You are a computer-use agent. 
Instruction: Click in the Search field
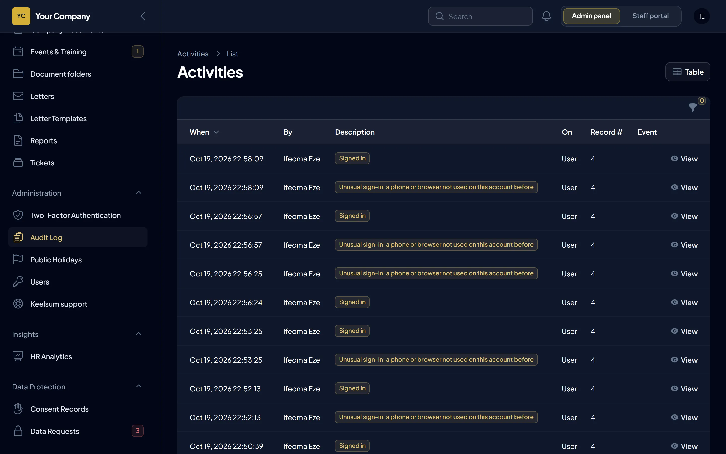(x=480, y=16)
